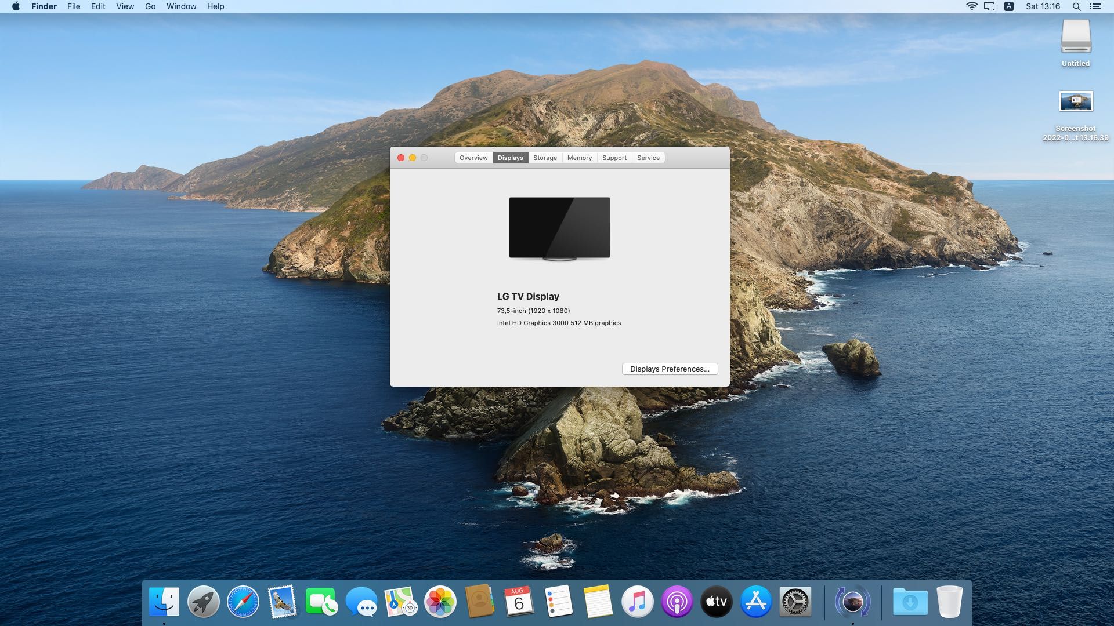Minimize the About This Mac window

[x=413, y=158]
